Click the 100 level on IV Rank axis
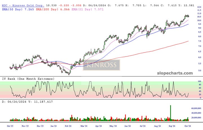203x130 pixels. tap(200, 81)
